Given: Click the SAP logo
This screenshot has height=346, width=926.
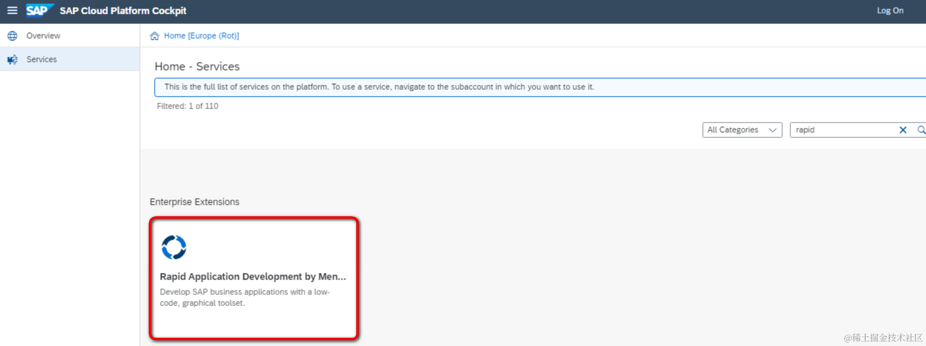Looking at the screenshot, I should coord(40,10).
